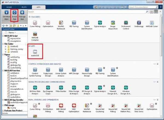Viewport: 164px width, 120px height.
Task: Open the Wavelet Design & Analysis app
Action: 113,90
